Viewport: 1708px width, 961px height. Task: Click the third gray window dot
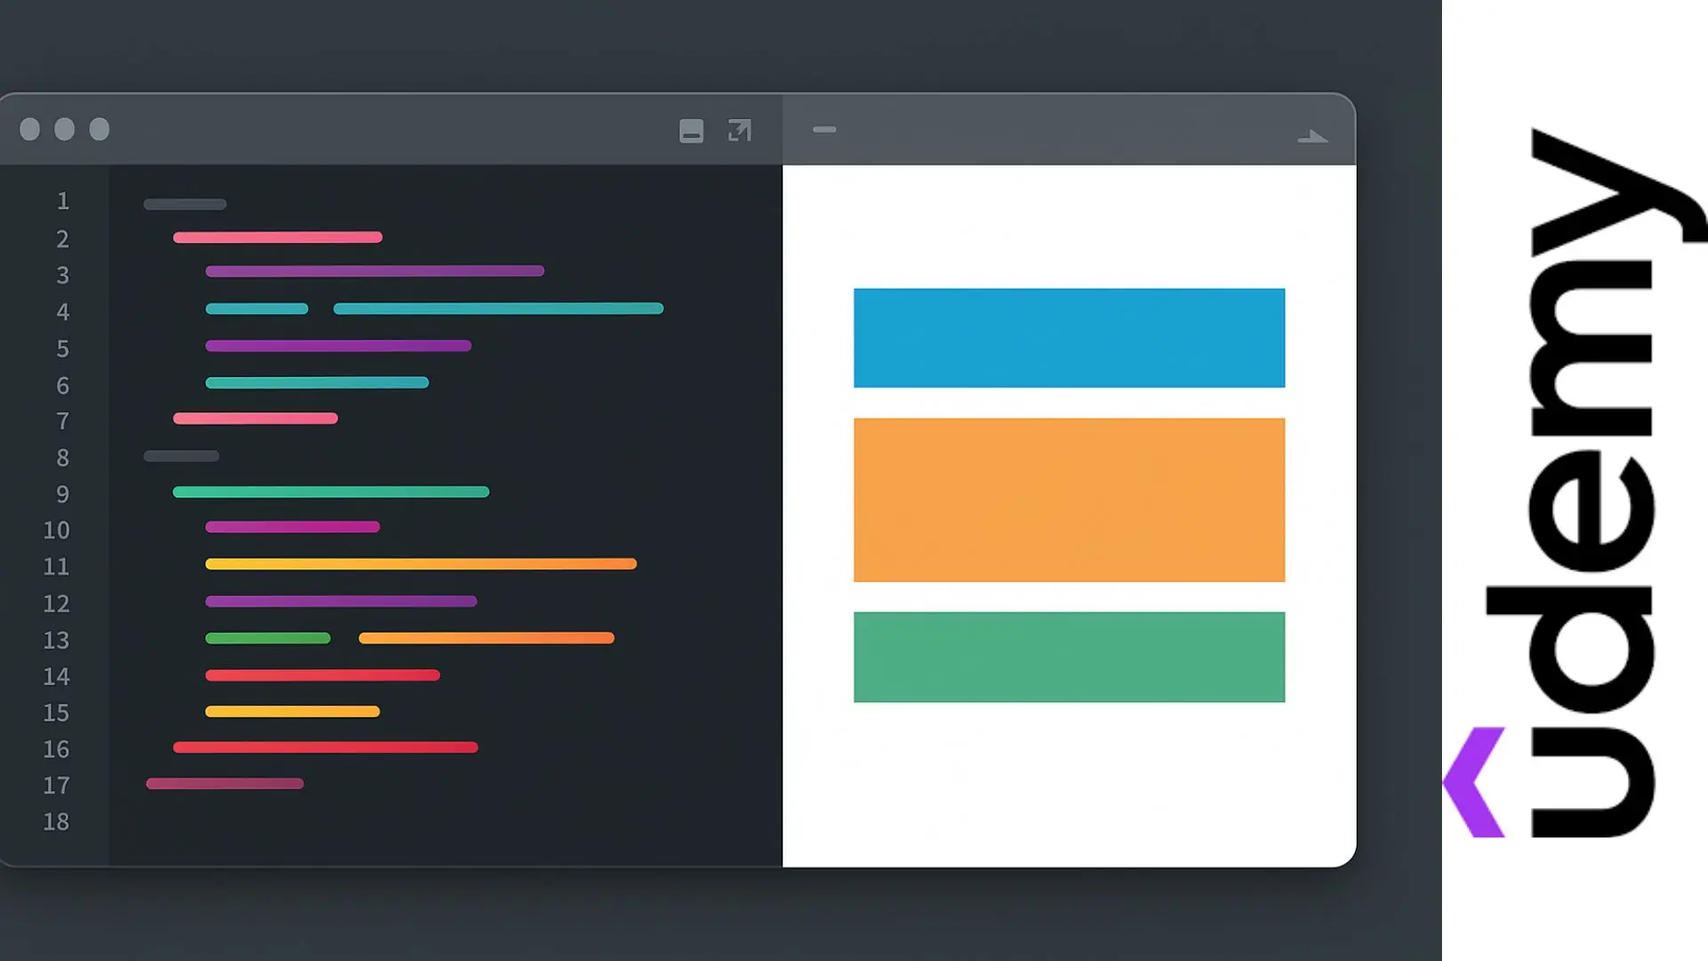[x=100, y=130]
